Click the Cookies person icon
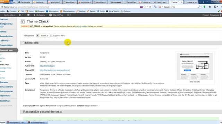The height and width of the screenshot is (124, 222). pyautogui.click(x=8, y=11)
